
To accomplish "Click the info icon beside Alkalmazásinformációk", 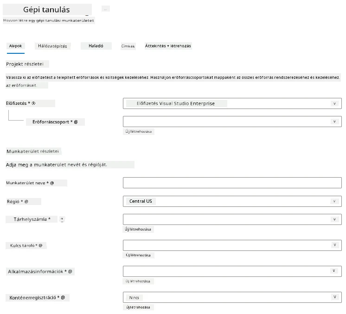I will pyautogui.click(x=70, y=271).
